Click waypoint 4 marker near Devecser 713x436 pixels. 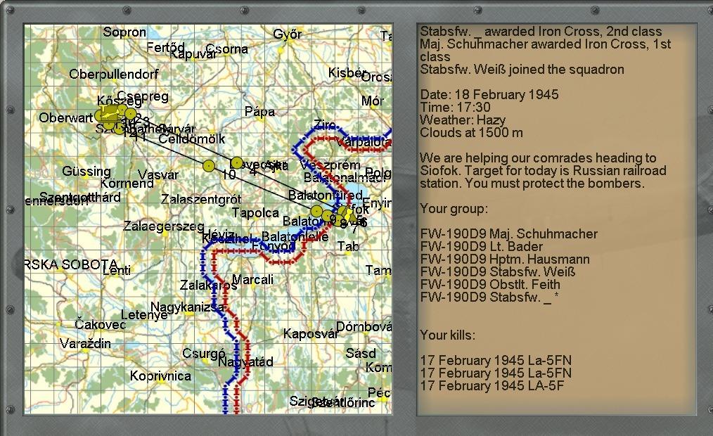tap(237, 162)
